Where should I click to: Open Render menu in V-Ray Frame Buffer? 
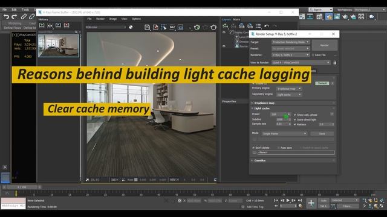click(x=100, y=19)
